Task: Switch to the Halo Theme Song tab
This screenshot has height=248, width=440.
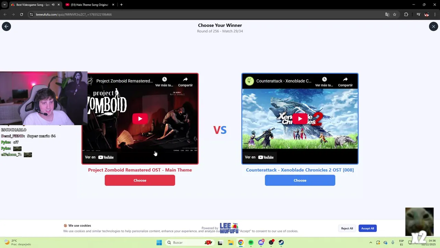Action: [89, 5]
